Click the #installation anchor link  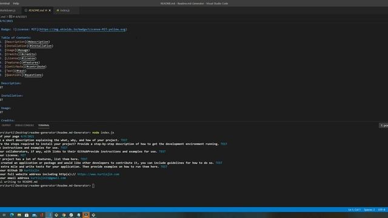(x=41, y=46)
